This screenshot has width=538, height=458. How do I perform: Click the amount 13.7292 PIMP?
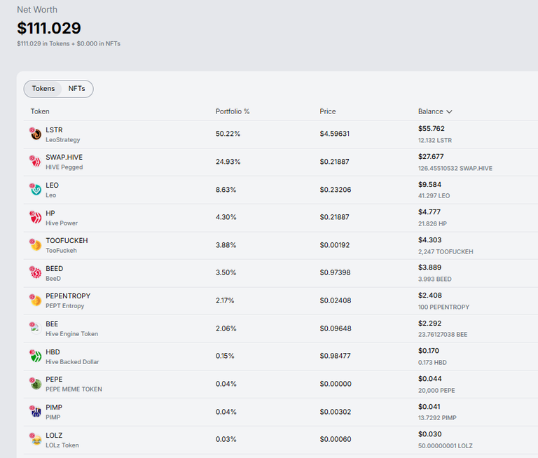[437, 418]
